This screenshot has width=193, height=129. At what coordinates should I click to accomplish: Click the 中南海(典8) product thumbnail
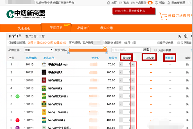click(x=44, y=72)
